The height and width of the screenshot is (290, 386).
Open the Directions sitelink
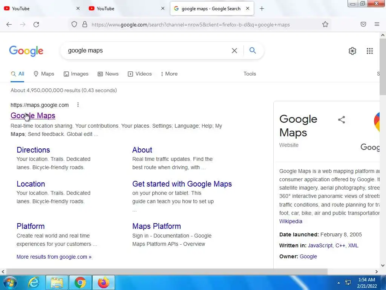33,150
